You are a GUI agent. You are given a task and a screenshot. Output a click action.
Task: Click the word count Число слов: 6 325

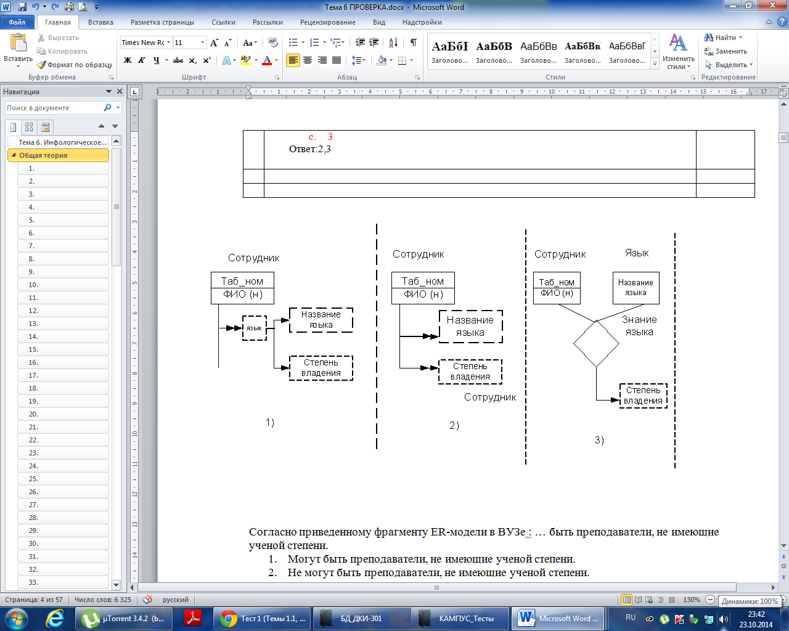pyautogui.click(x=103, y=600)
